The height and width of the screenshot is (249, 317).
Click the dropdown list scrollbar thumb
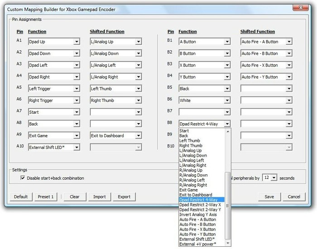click(228, 206)
